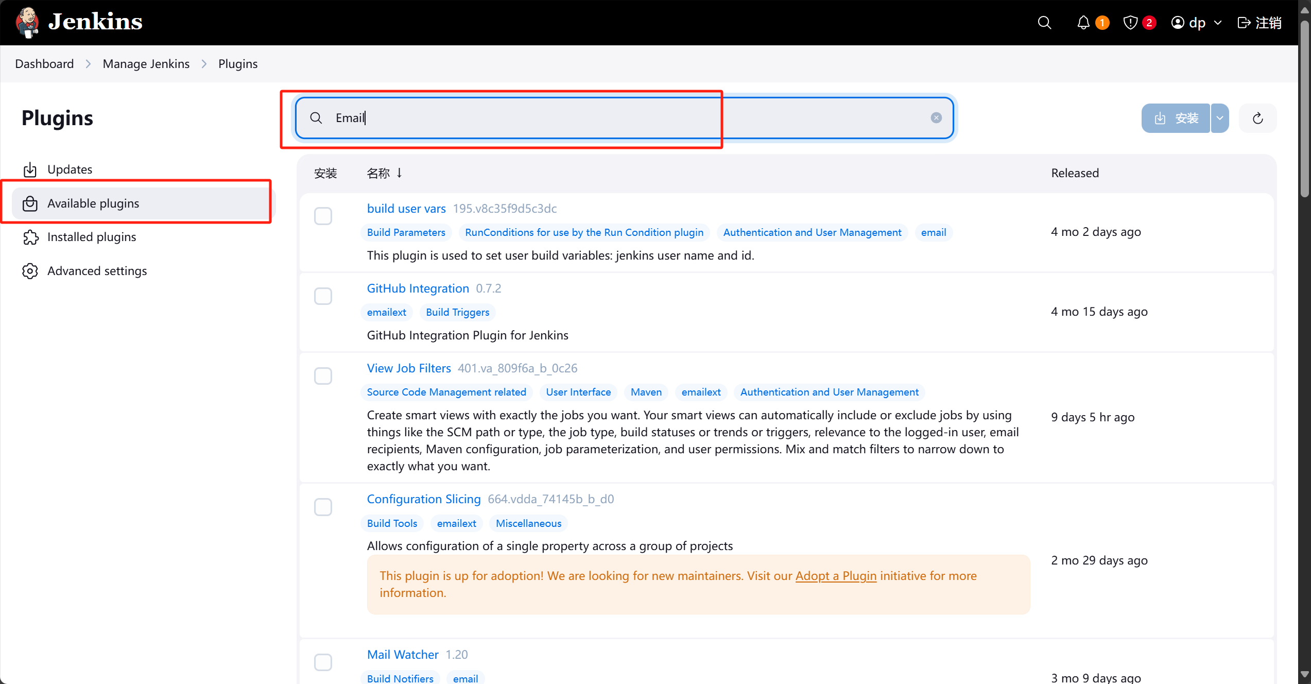
Task: Select the View Job Filters checkbox
Action: pyautogui.click(x=323, y=376)
